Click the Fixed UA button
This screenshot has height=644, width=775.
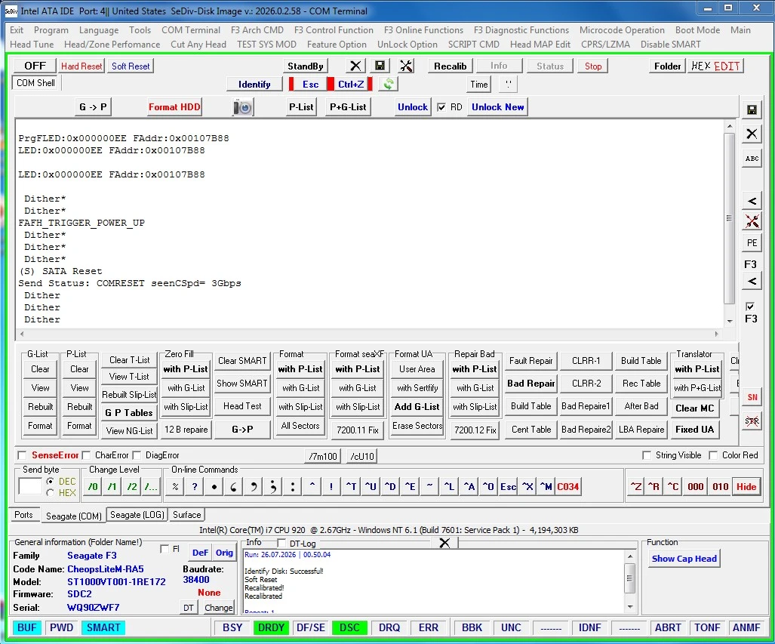694,430
